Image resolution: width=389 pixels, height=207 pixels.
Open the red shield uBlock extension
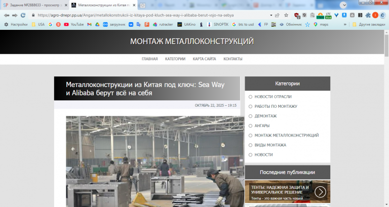pyautogui.click(x=297, y=15)
